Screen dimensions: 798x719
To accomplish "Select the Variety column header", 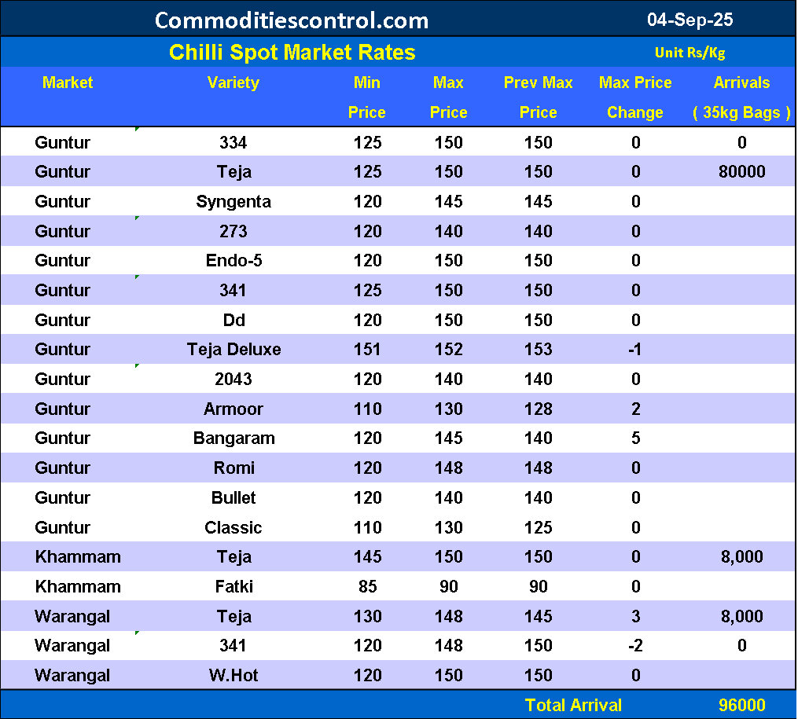I will pyautogui.click(x=234, y=83).
